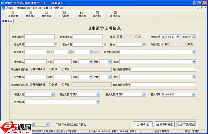Click the ... button beside the bottom dropdown
This screenshot has width=208, height=134.
point(52,125)
